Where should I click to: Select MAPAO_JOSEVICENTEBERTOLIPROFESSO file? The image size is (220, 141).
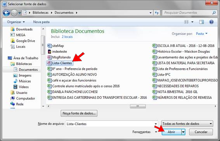pos(185,80)
